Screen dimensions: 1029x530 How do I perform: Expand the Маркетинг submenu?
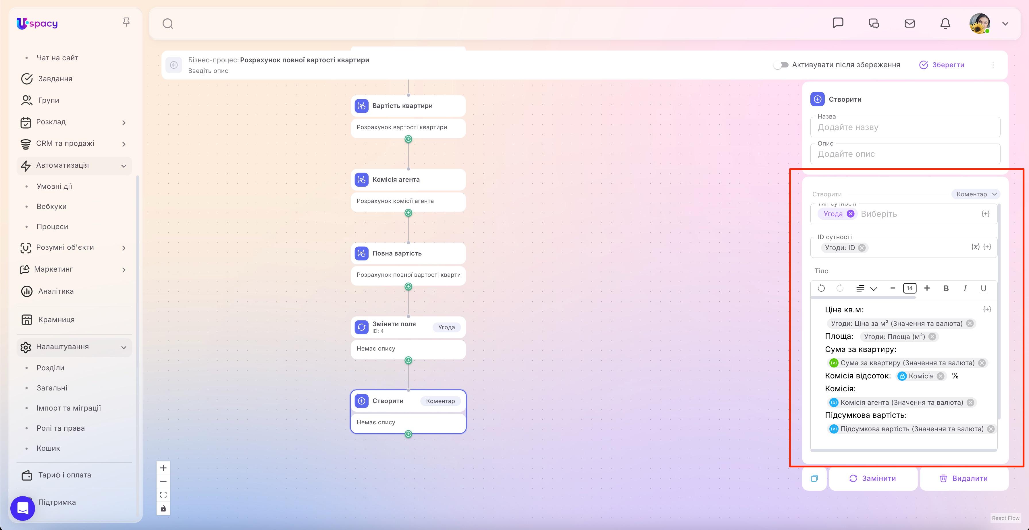pyautogui.click(x=124, y=270)
